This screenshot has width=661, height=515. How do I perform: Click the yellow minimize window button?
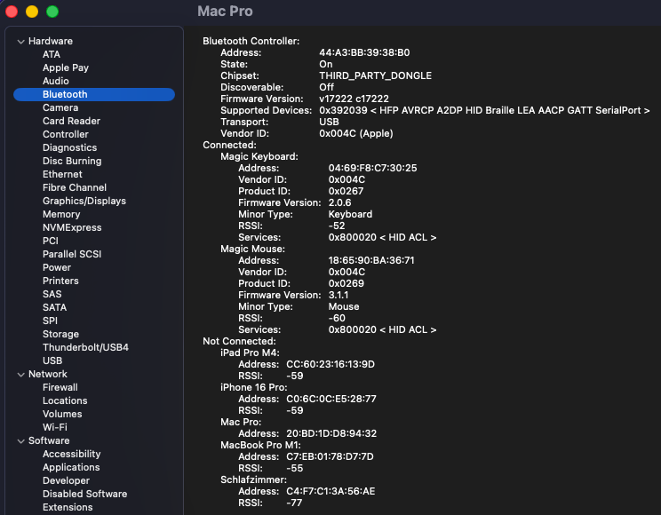32,12
